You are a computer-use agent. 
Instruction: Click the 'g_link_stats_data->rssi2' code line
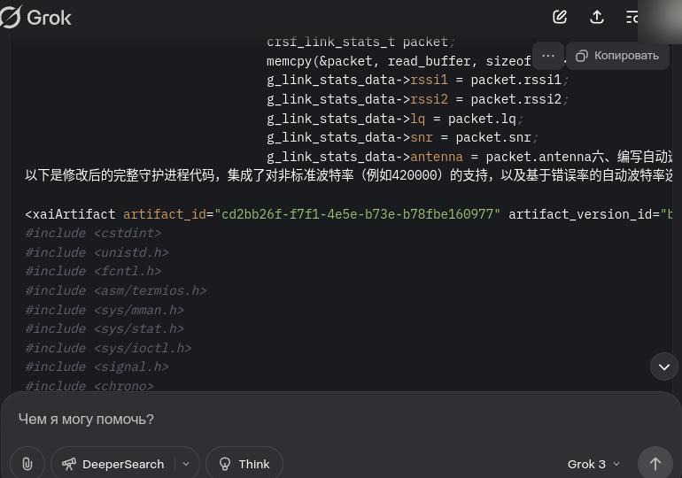417,99
